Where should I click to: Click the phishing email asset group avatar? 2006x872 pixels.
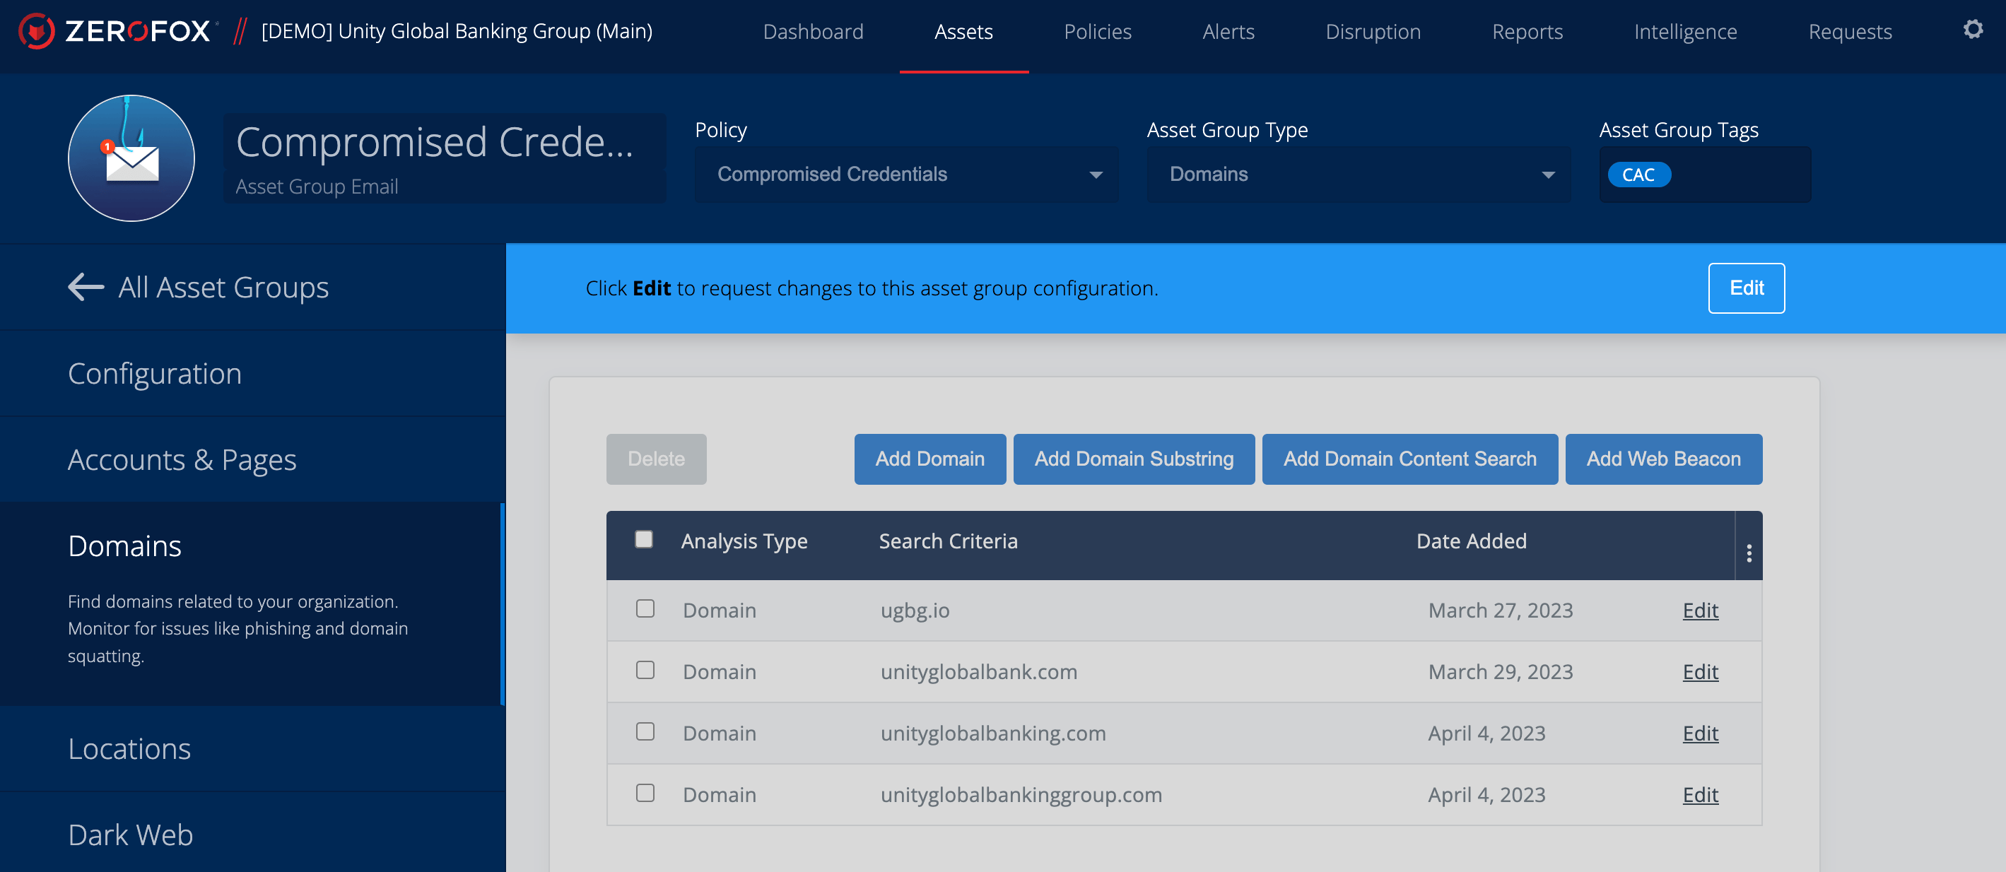(131, 158)
